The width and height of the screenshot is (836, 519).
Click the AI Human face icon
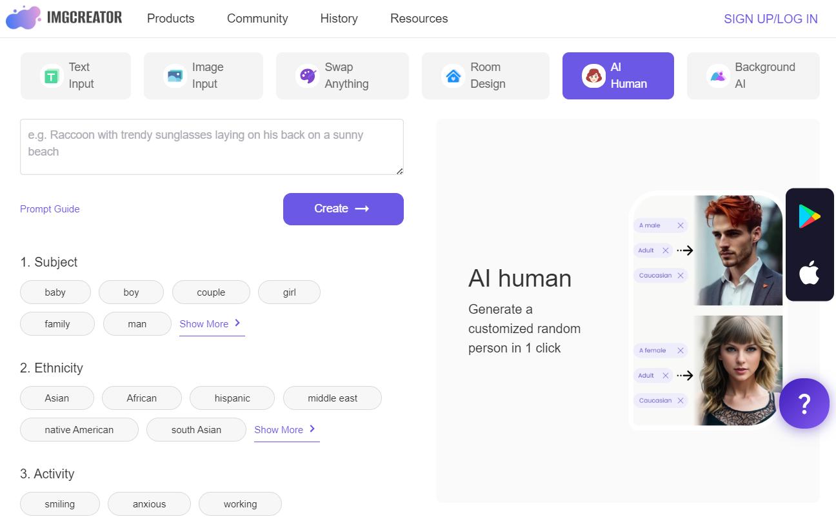click(593, 76)
